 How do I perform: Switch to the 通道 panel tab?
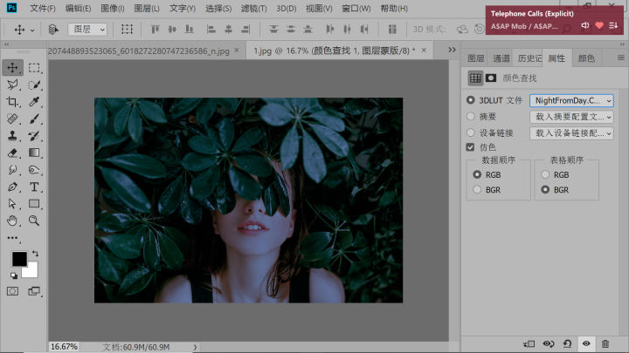click(501, 58)
